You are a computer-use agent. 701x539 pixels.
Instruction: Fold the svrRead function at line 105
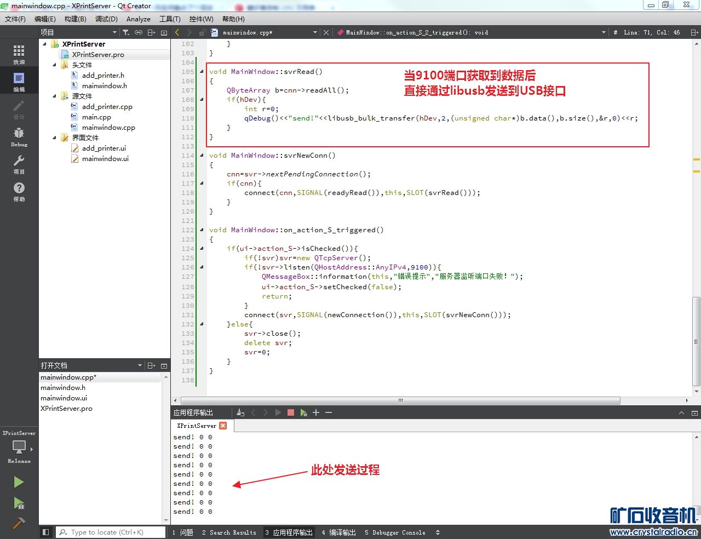click(x=202, y=71)
